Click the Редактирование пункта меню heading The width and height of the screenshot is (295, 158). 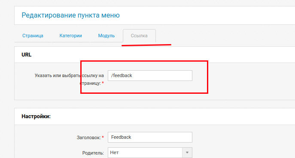click(70, 15)
